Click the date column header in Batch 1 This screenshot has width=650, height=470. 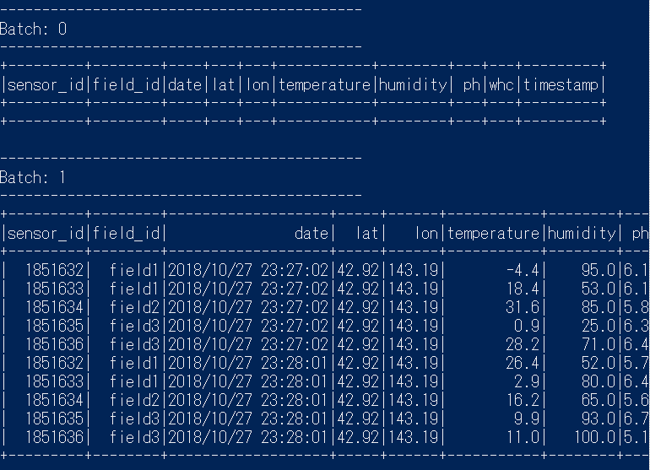point(311,234)
